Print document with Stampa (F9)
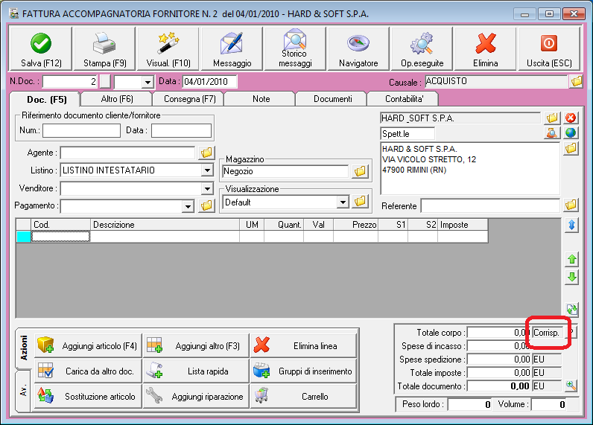The width and height of the screenshot is (593, 425). [x=104, y=49]
